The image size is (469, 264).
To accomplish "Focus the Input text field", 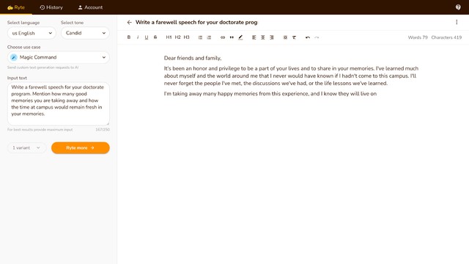I will (59, 103).
